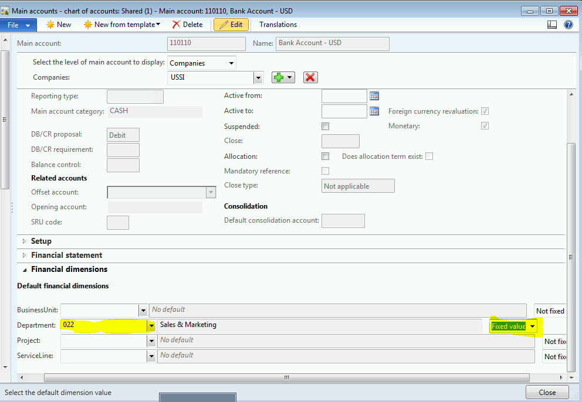Open the Companies dropdown showing USSI
582x402 pixels.
point(258,77)
